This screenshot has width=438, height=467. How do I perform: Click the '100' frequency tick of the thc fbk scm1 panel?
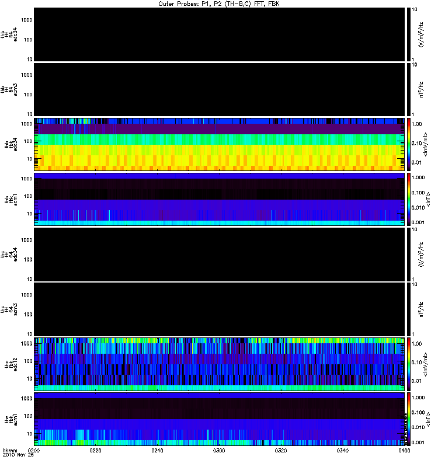(28, 416)
